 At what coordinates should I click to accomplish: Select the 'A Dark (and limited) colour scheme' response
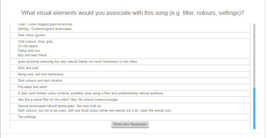click(130, 93)
